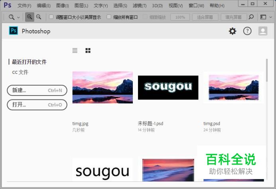Click the user account profile icon
This screenshot has height=189, width=276.
263,31
